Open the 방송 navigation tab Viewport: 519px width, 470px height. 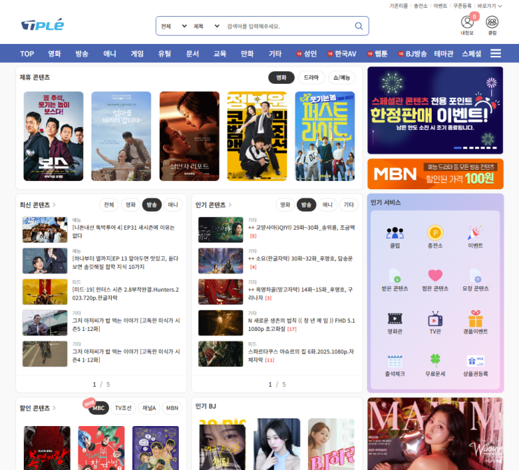pos(82,54)
